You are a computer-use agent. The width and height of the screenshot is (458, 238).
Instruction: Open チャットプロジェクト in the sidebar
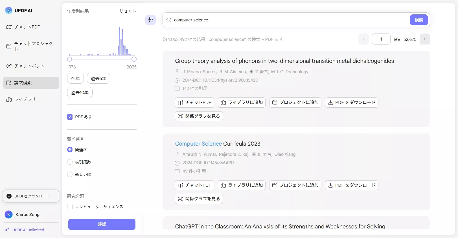point(31,46)
